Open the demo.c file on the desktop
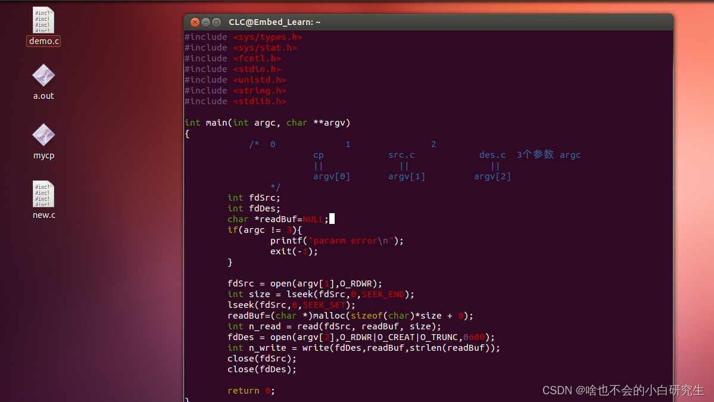The width and height of the screenshot is (714, 402). click(42, 21)
